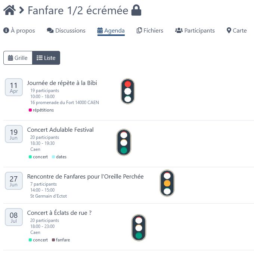Open the Carte map tab

click(x=236, y=31)
